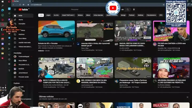
Task: Play the CONSELHO DO PAULINHO PARA O BECO thumbnail
Action: pos(56,68)
